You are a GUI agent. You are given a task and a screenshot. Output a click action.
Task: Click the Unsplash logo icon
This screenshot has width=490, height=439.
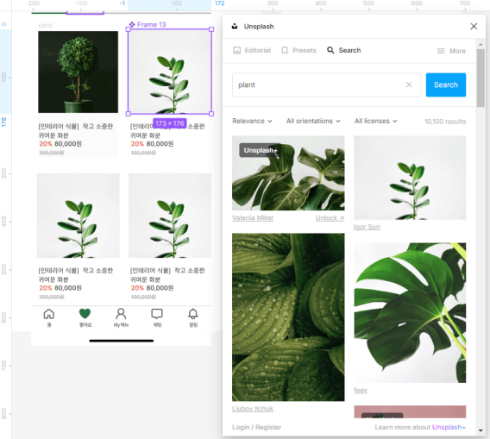[235, 26]
